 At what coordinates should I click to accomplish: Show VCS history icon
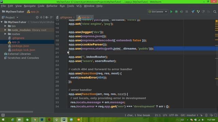click(203, 12)
